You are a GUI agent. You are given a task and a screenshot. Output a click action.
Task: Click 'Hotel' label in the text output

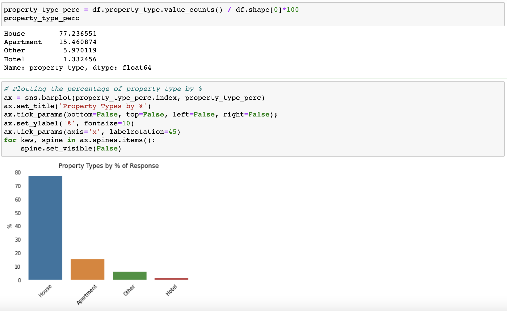15,59
